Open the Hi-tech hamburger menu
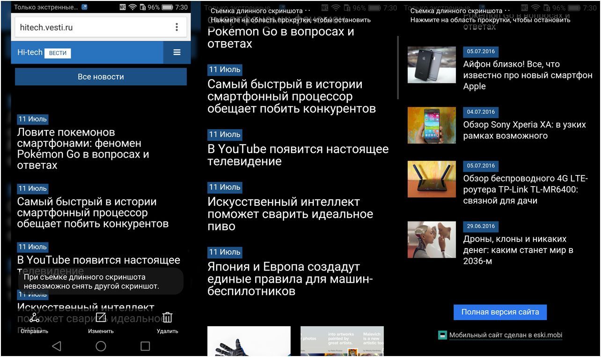The width and height of the screenshot is (601, 357). pyautogui.click(x=177, y=52)
